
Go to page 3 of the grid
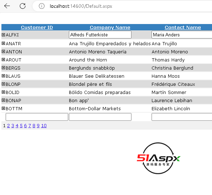click(x=13, y=126)
